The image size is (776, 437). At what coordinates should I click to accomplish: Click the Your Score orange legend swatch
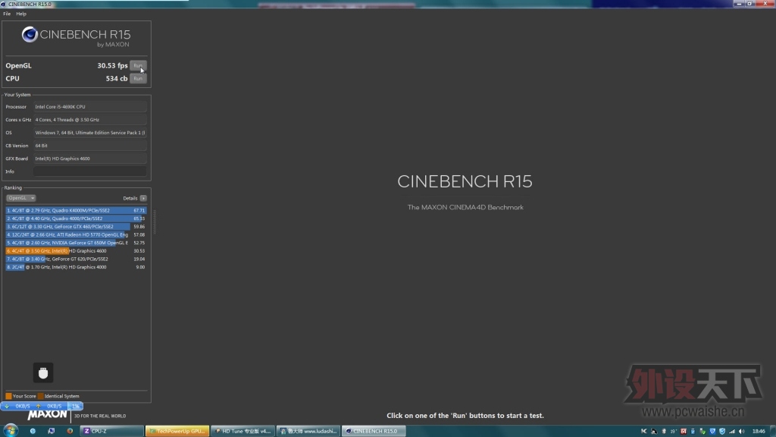click(x=8, y=396)
